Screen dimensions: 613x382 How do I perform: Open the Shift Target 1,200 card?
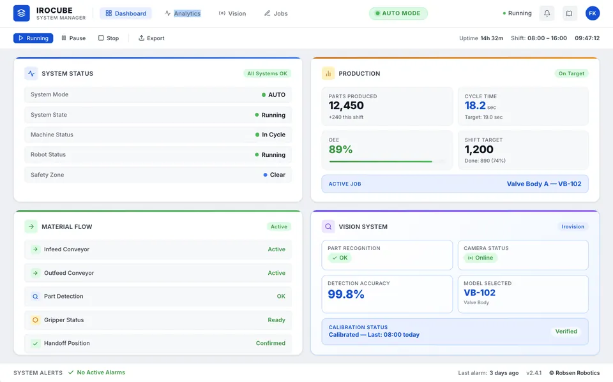pyautogui.click(x=523, y=150)
